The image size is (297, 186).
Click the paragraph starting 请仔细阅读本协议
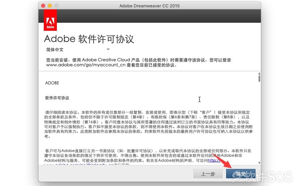coord(148,124)
